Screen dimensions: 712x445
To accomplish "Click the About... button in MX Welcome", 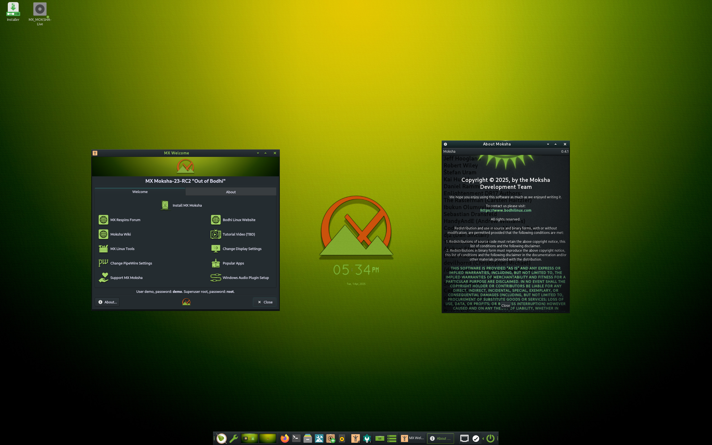I will (107, 302).
